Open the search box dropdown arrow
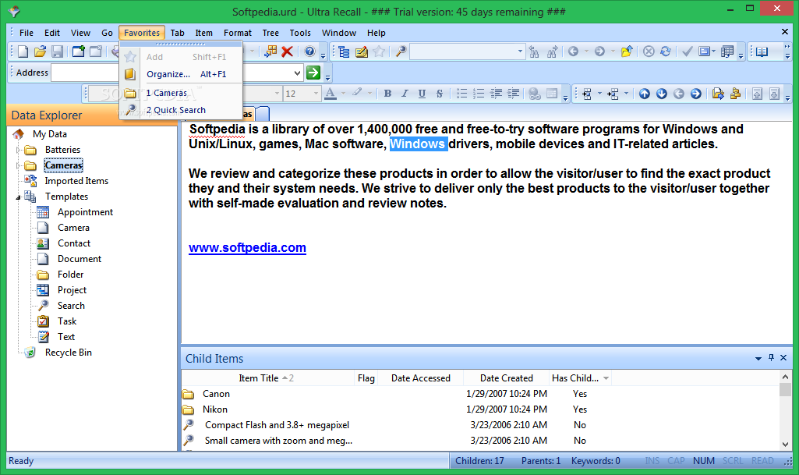The height and width of the screenshot is (475, 799). (520, 51)
